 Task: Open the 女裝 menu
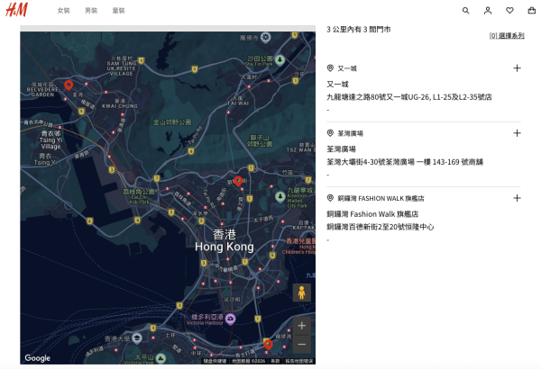pyautogui.click(x=63, y=11)
